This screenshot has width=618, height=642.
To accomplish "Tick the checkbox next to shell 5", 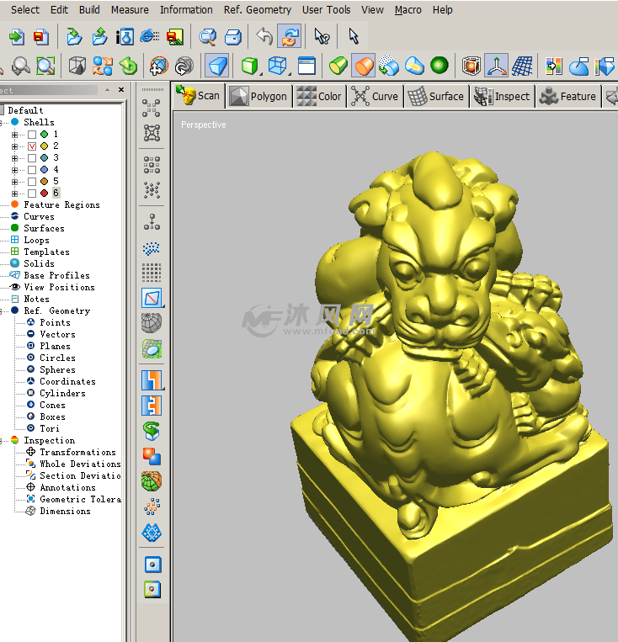I will [32, 182].
